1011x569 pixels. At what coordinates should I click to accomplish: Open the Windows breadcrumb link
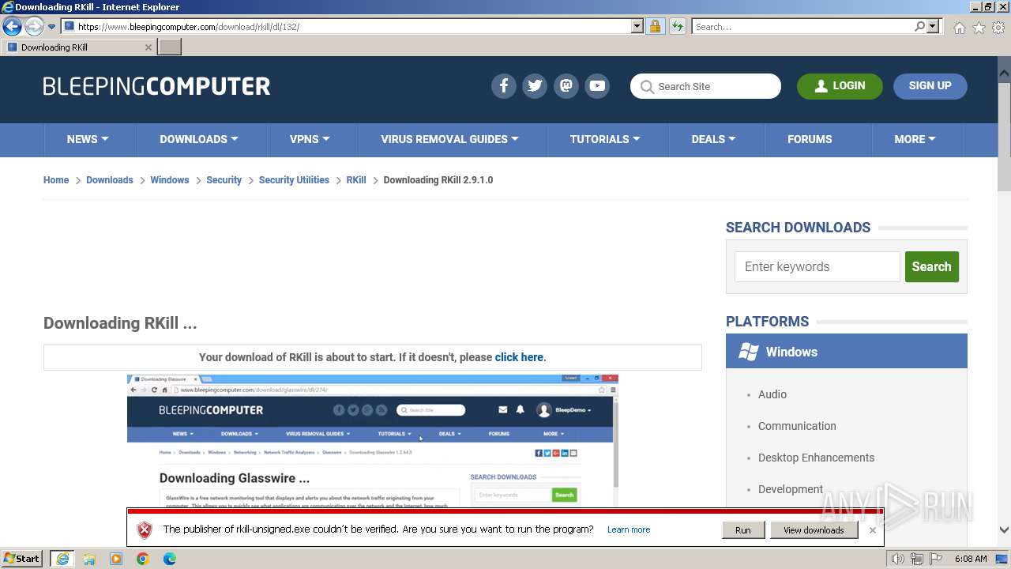point(169,180)
